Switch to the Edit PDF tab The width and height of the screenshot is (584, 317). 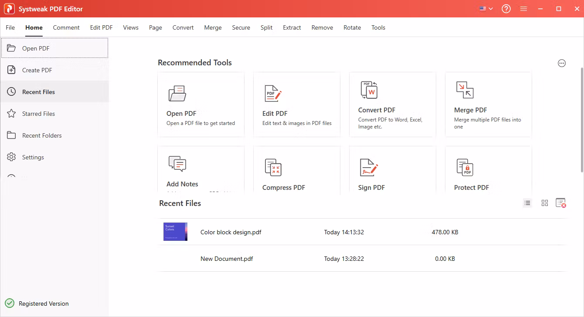point(102,27)
